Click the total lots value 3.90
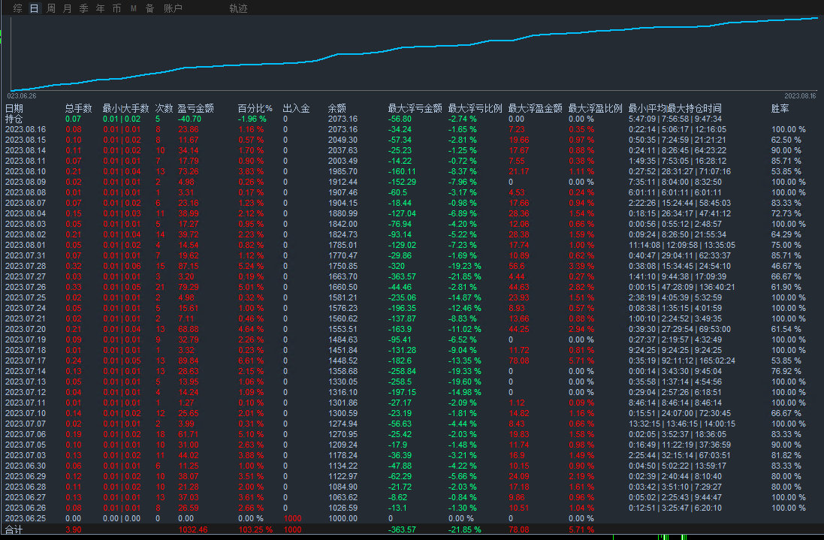The width and height of the screenshot is (824, 540). click(74, 529)
